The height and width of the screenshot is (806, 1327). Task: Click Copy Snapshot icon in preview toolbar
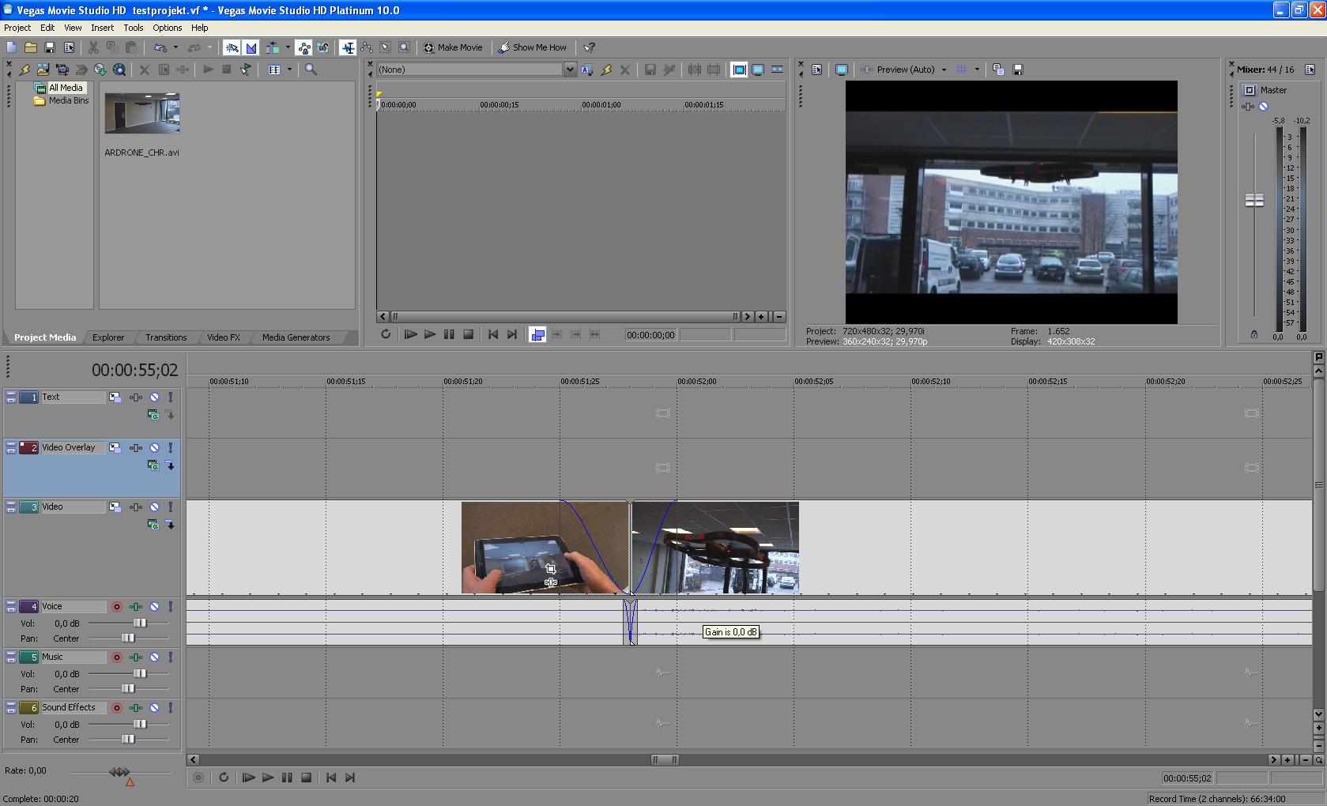point(998,70)
